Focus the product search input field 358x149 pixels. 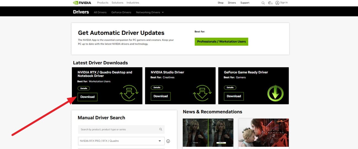pyautogui.click(x=121, y=129)
